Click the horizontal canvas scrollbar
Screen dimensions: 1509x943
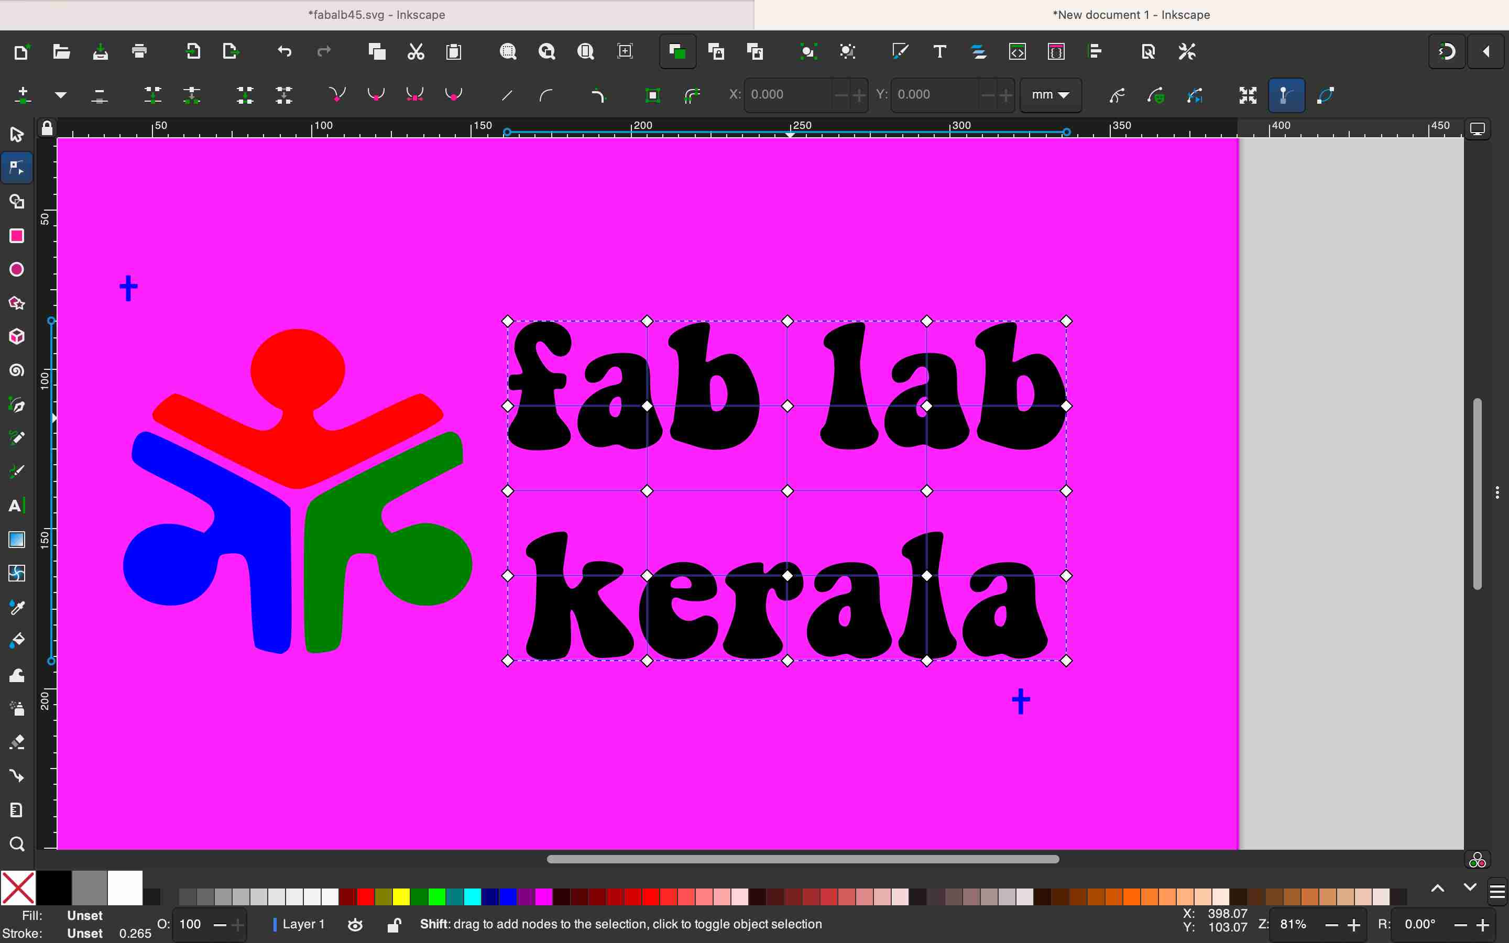803,859
